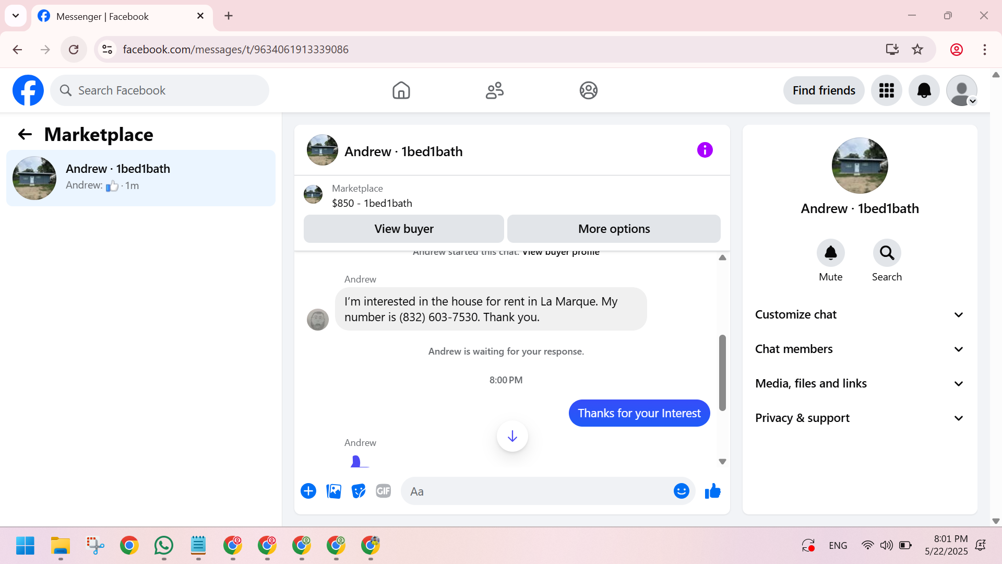Open the tab search dropdown
The height and width of the screenshot is (564, 1002).
16,16
